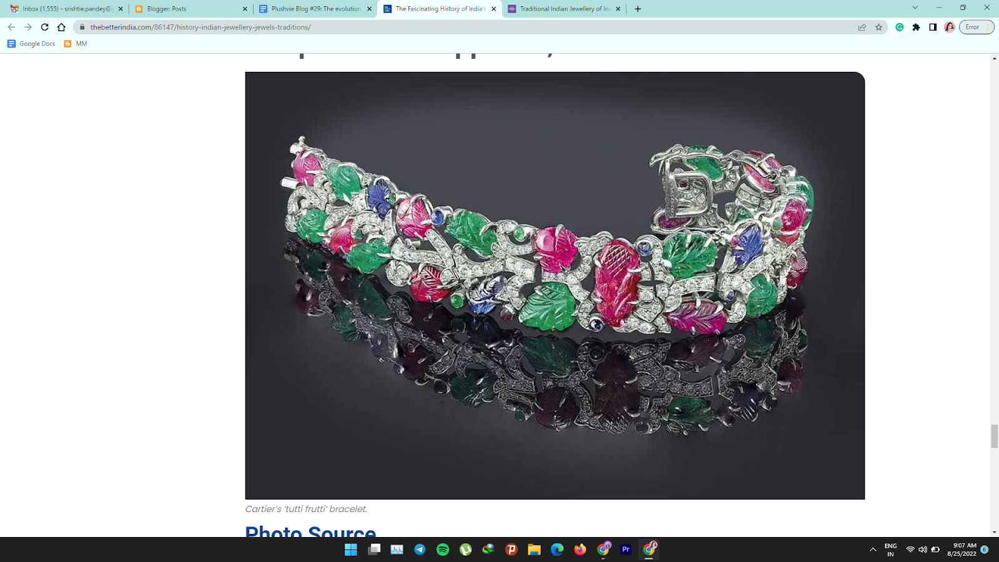Open the Google Docs bookmark

(31, 44)
